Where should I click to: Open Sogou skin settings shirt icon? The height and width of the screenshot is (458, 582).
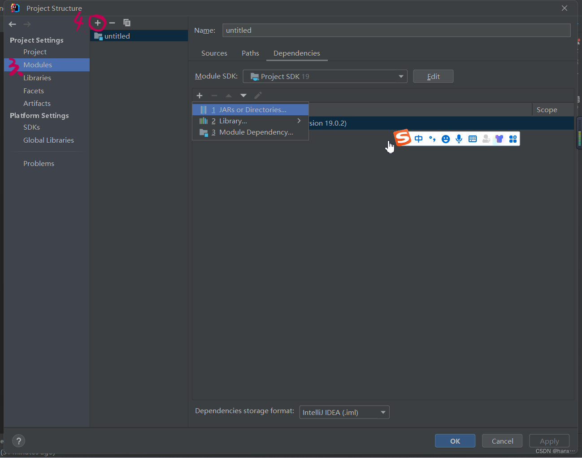(499, 139)
